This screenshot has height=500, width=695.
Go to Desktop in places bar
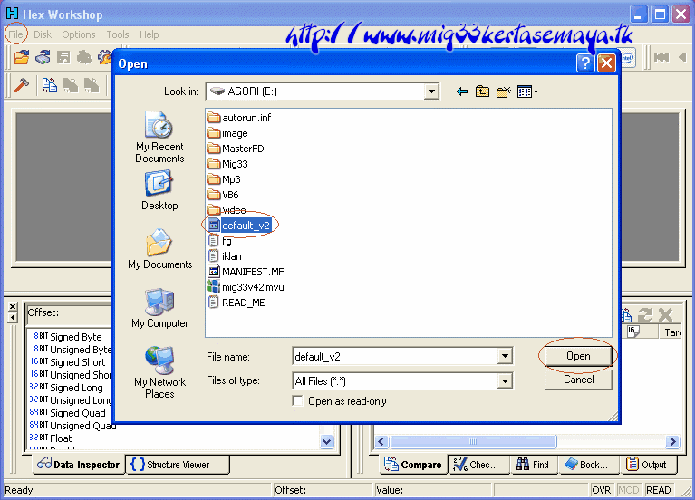click(x=159, y=190)
